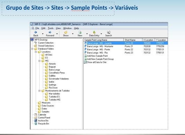Viewport: 185px width, 135px height.
Task: Open the Window menu
Action: [67, 28]
